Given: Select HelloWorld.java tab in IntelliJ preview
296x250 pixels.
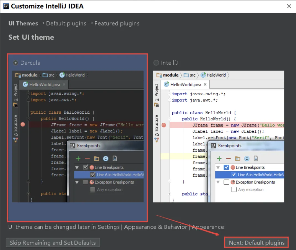Looking at the screenshot, I should coord(185,84).
